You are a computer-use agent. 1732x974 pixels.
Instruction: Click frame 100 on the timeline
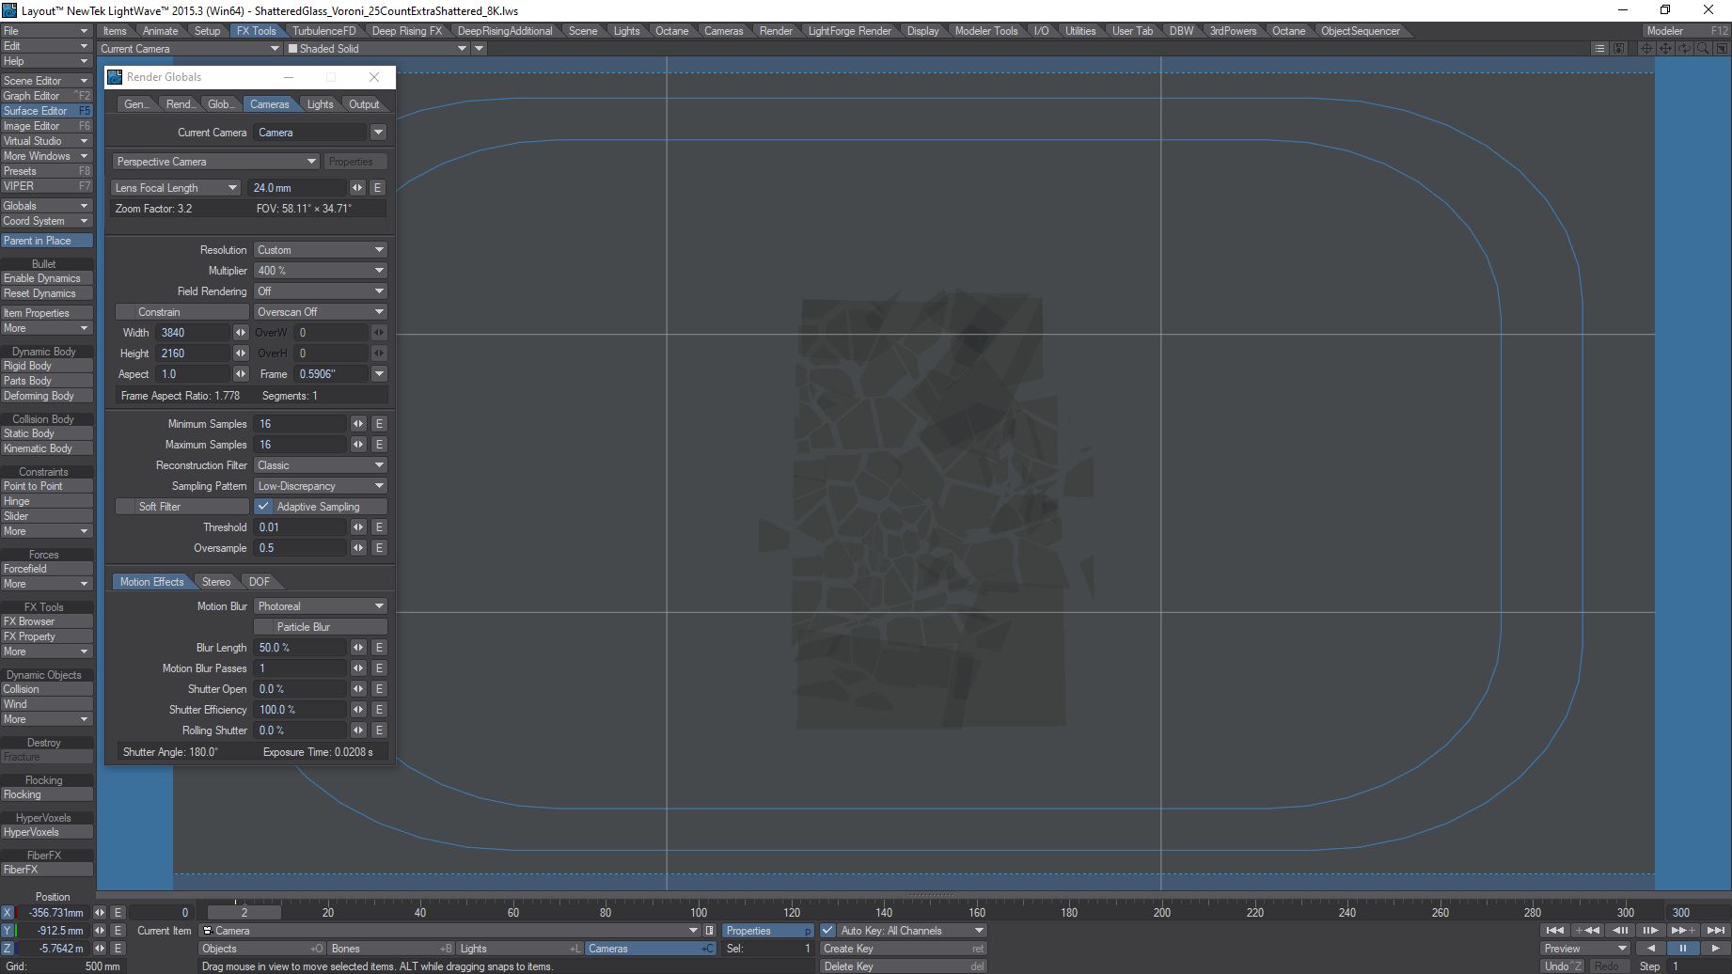(x=699, y=912)
